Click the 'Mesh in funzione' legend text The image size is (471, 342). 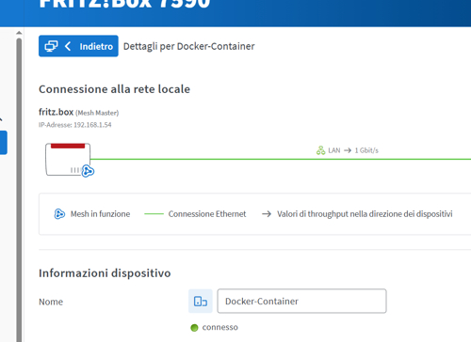(100, 214)
